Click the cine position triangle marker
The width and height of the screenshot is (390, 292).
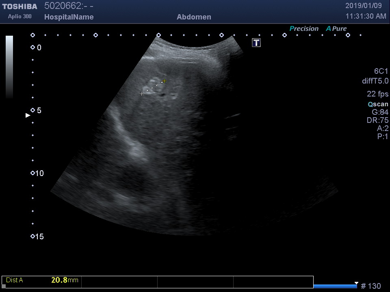tap(356, 283)
